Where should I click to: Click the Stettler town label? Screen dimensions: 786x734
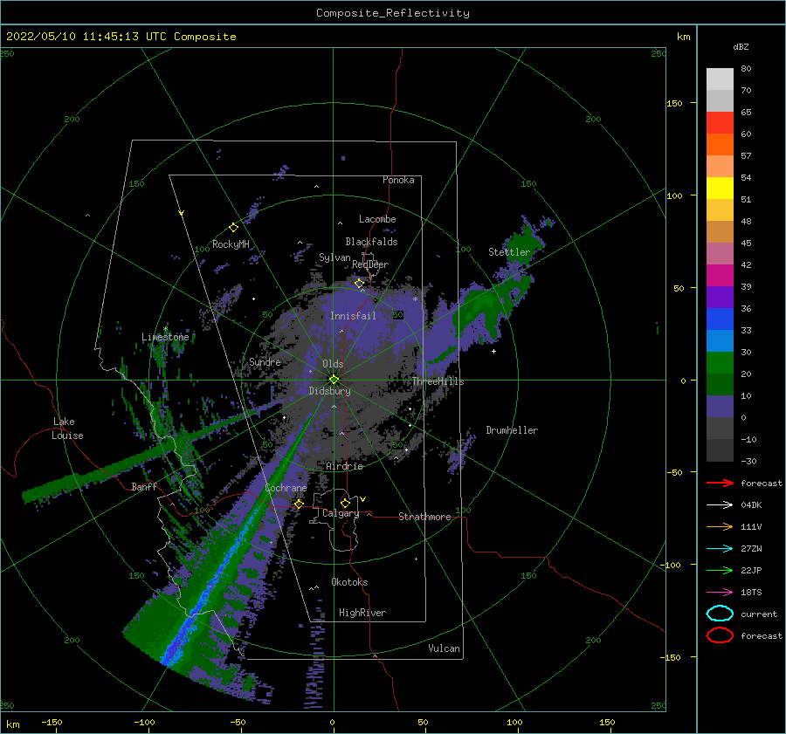pyautogui.click(x=509, y=252)
